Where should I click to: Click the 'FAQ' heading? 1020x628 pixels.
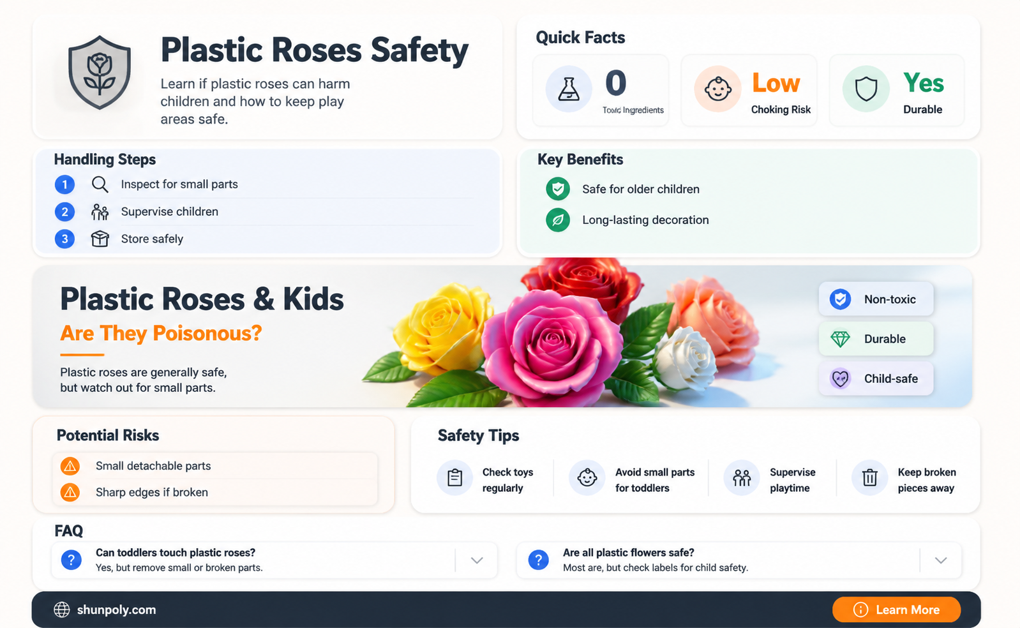[x=68, y=531]
